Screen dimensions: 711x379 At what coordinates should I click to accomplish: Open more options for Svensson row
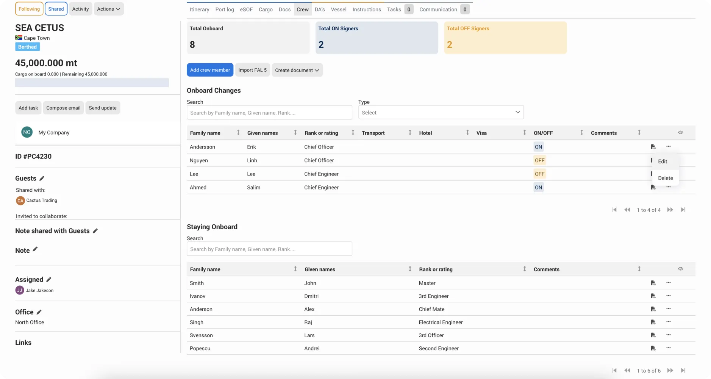[669, 335]
